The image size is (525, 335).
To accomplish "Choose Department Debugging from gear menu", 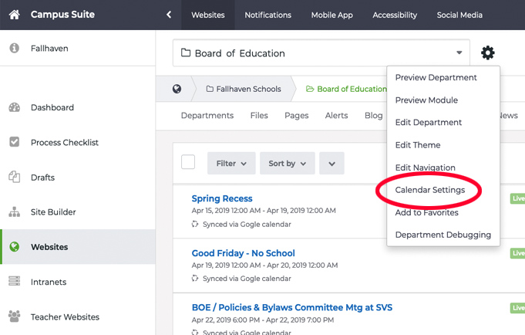I will [x=443, y=235].
